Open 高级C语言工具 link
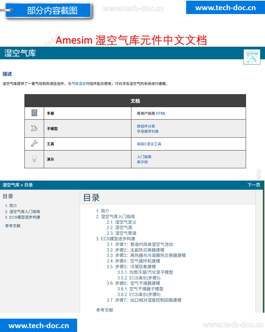Image resolution: width=265 pixels, height=332 pixels. 149,144
